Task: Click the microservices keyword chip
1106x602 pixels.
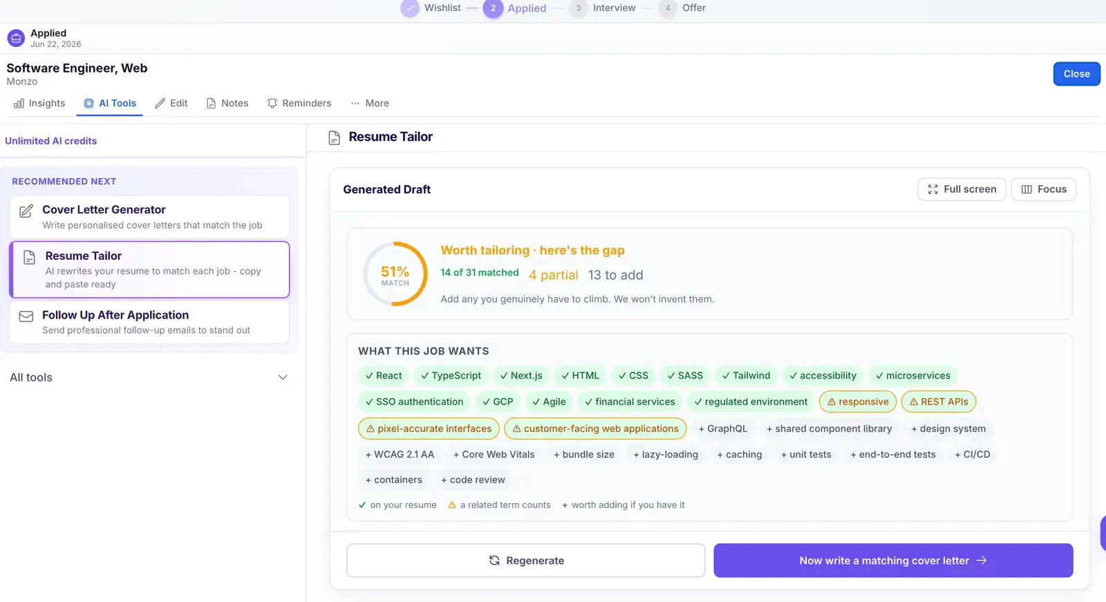Action: point(912,375)
